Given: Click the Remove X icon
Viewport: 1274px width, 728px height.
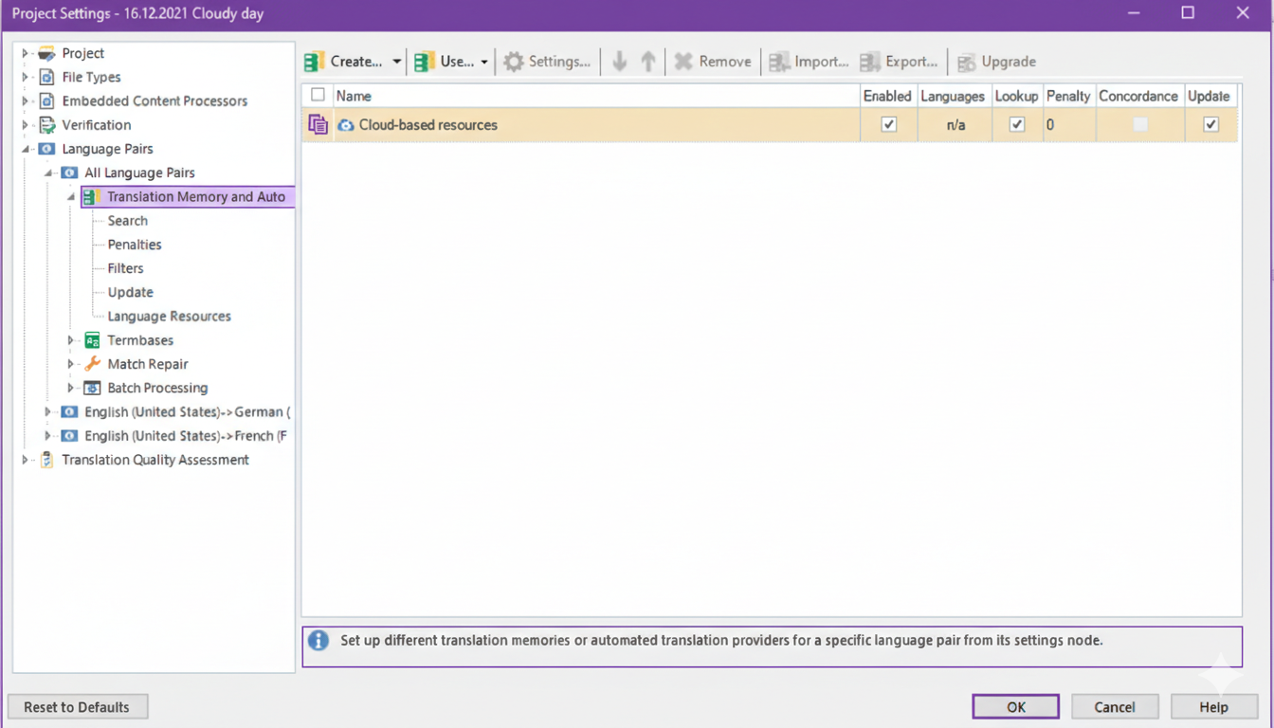Looking at the screenshot, I should (683, 62).
